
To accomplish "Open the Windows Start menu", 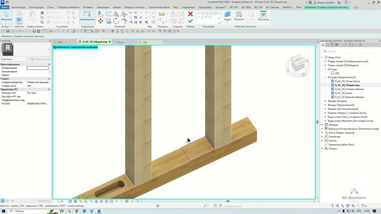I will tap(4, 211).
